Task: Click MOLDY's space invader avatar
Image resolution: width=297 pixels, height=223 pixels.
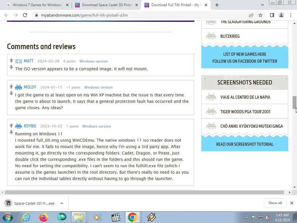Action: tap(19, 87)
